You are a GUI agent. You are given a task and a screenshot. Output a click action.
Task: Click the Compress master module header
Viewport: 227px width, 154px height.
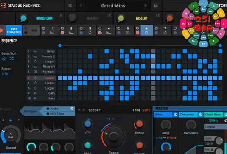tap(188, 115)
